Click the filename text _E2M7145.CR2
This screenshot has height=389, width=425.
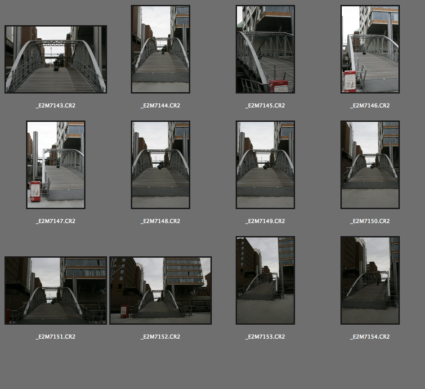click(265, 106)
